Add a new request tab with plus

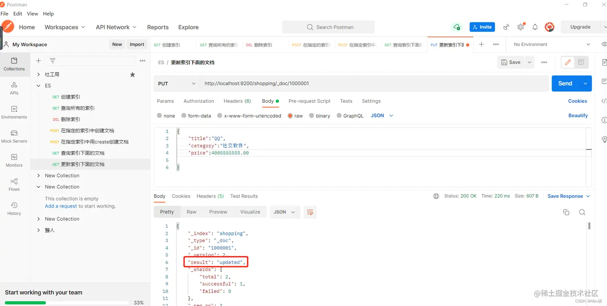tap(481, 45)
